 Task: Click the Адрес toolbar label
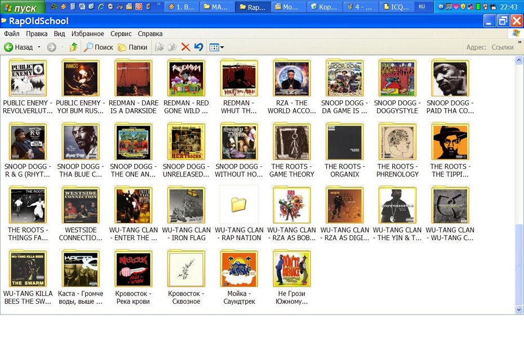tap(476, 47)
